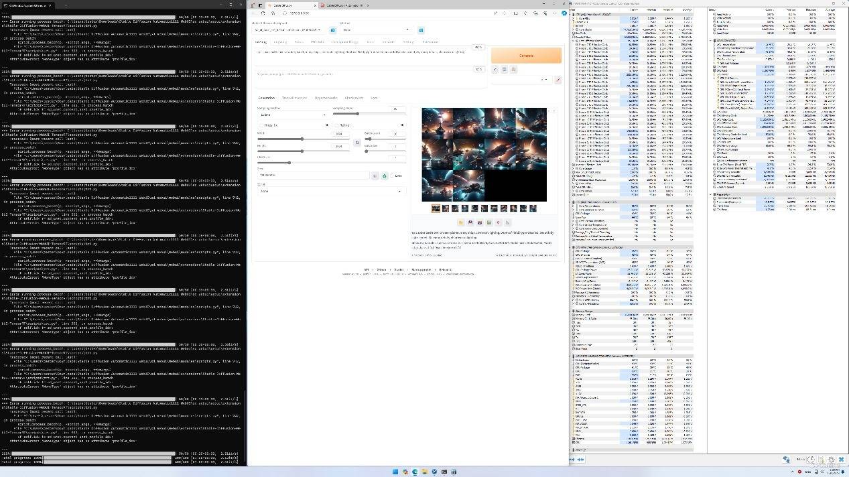The image size is (849, 477).
Task: Swap width and height values
Action: [x=356, y=142]
